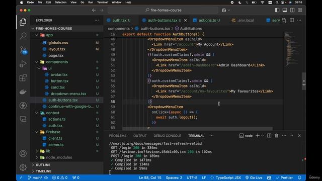Add a new terminal with plus
The width and height of the screenshot is (322, 181).
tap(258, 136)
